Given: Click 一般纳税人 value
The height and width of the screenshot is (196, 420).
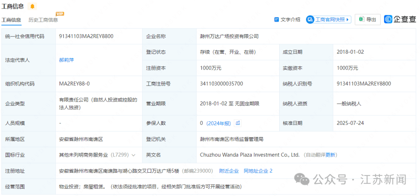Looking at the screenshot, I should click(349, 103).
